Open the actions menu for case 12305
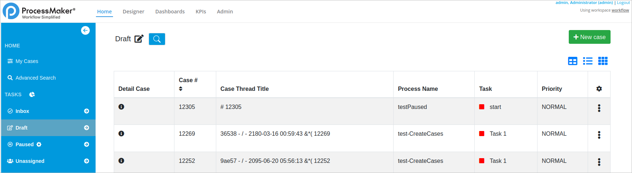The width and height of the screenshot is (632, 173). click(599, 108)
